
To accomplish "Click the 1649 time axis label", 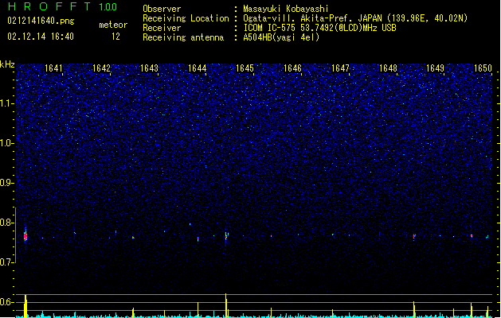I will (435, 68).
